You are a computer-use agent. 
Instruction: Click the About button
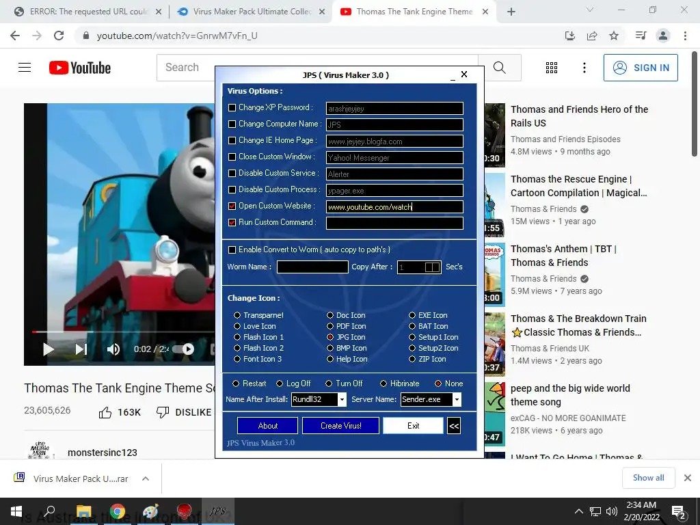[x=267, y=426]
